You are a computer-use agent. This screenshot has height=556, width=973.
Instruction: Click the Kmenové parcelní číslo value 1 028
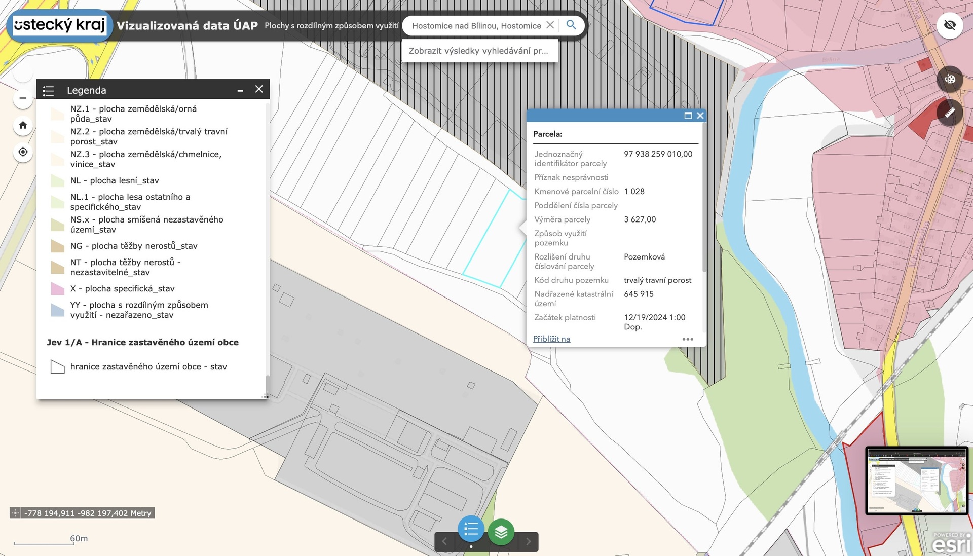click(634, 191)
